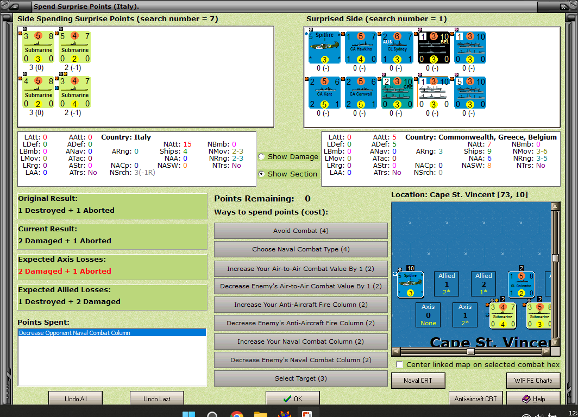Viewport: 578px width, 417px height.
Task: Click the map horizontal scrollbar left arrow
Action: tap(396, 351)
